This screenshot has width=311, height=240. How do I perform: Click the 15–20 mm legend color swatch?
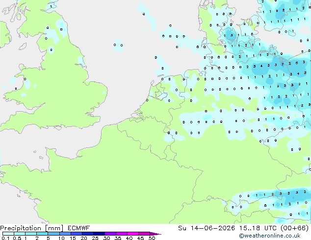pos(76,234)
